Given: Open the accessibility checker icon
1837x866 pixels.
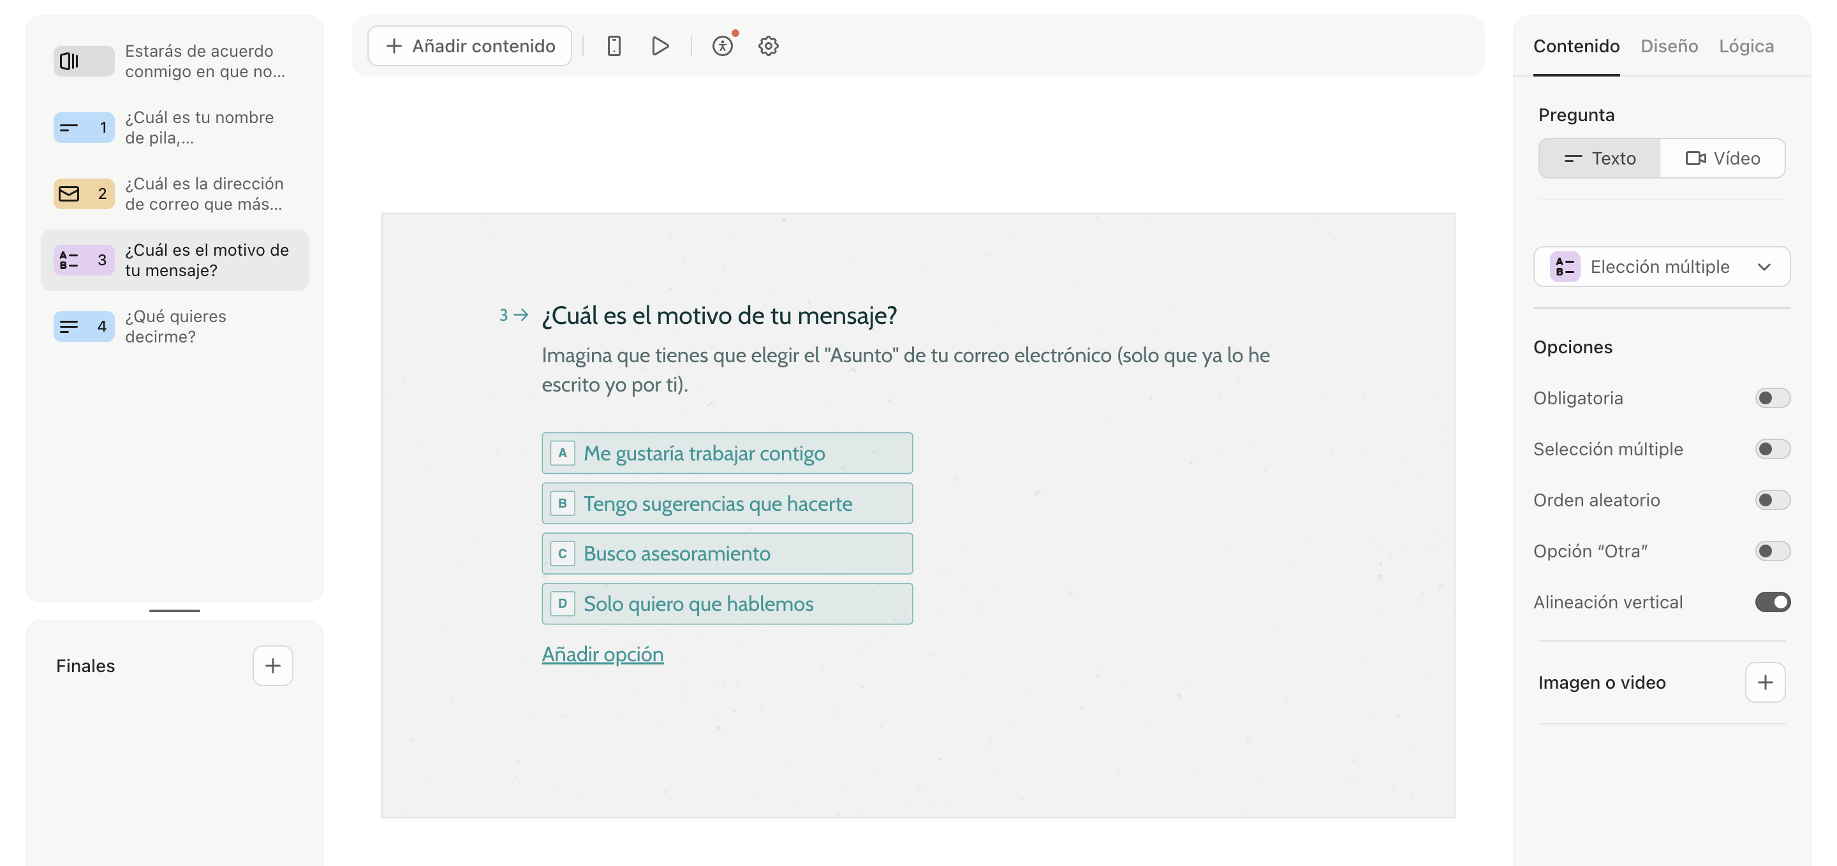Looking at the screenshot, I should (x=721, y=47).
